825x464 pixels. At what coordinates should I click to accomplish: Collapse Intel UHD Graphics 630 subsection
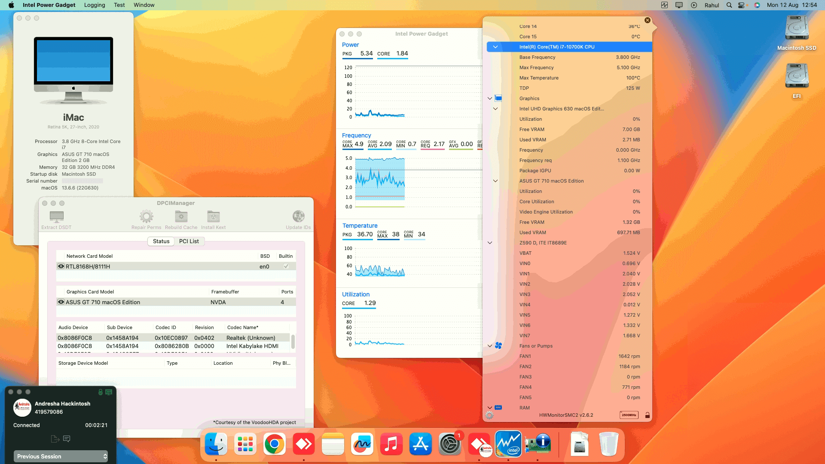495,109
